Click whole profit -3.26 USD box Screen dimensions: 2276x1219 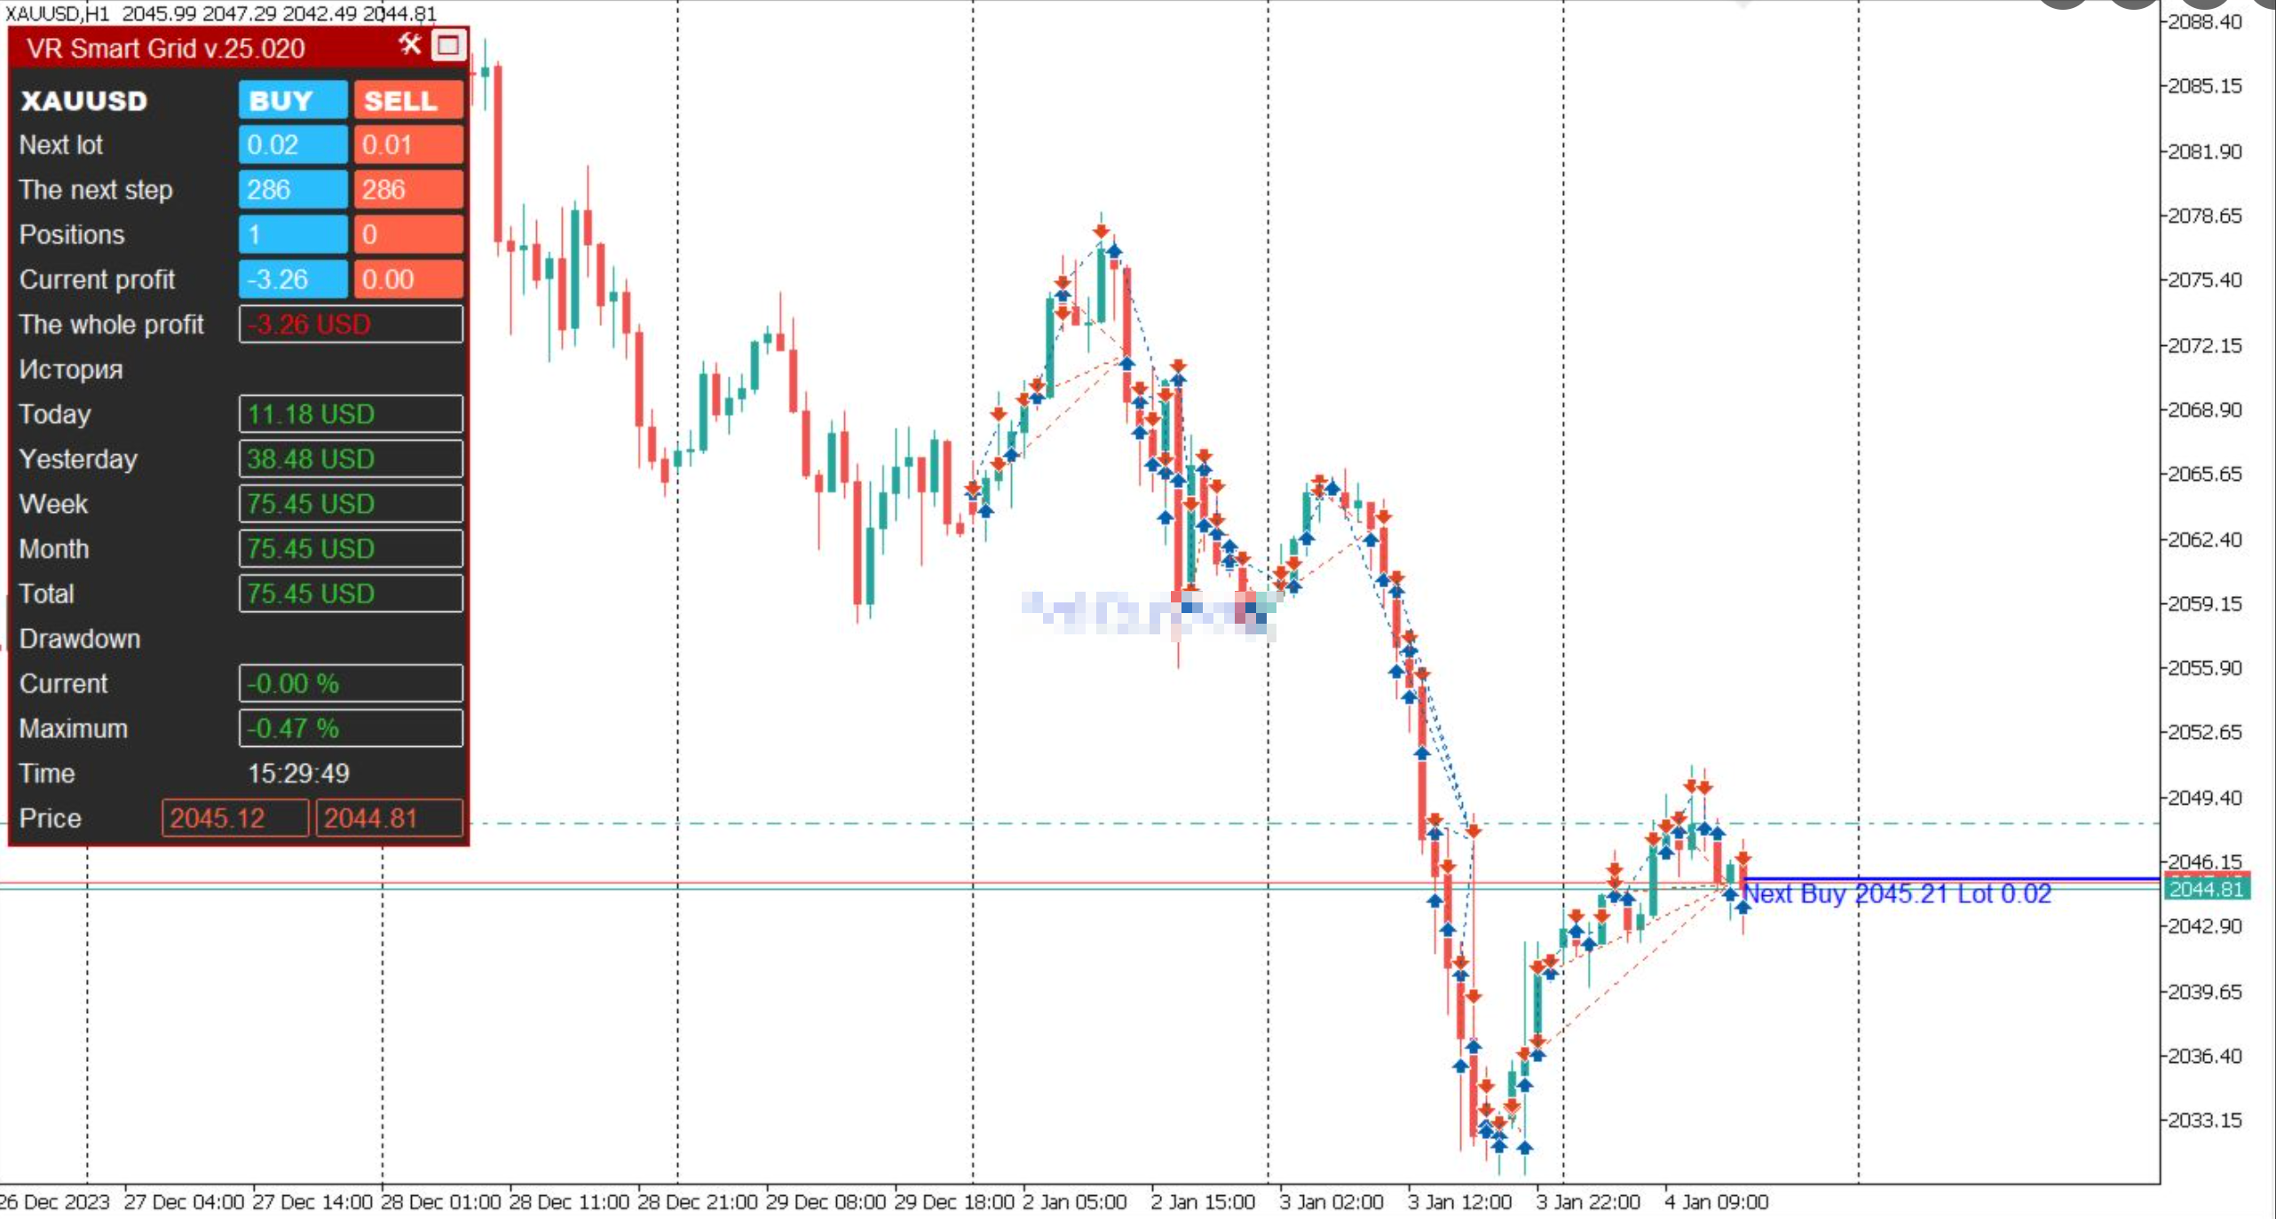click(351, 325)
